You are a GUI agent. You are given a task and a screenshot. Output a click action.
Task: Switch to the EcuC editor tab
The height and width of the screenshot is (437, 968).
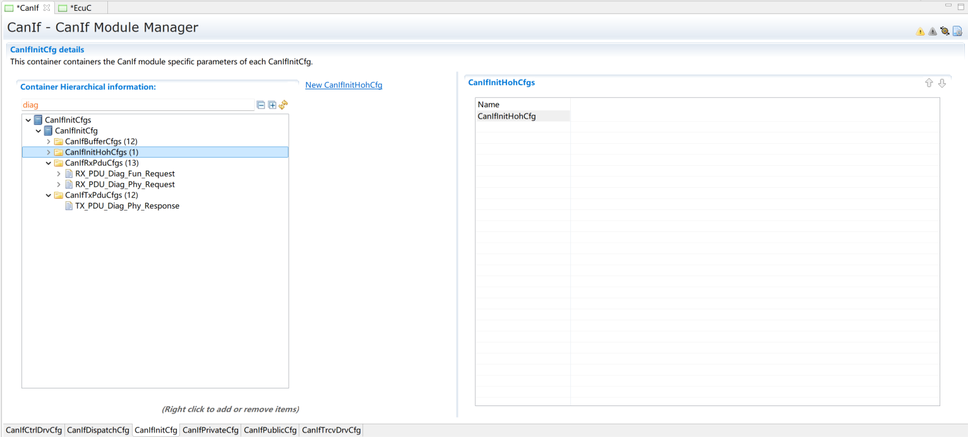click(80, 8)
